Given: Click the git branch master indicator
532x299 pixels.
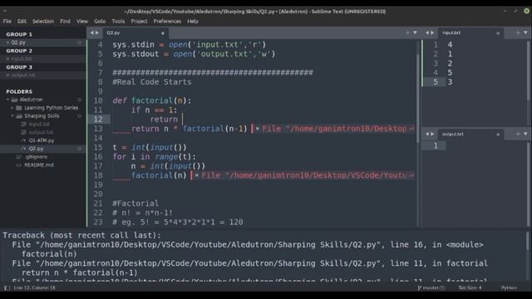Looking at the screenshot, I should (431, 288).
